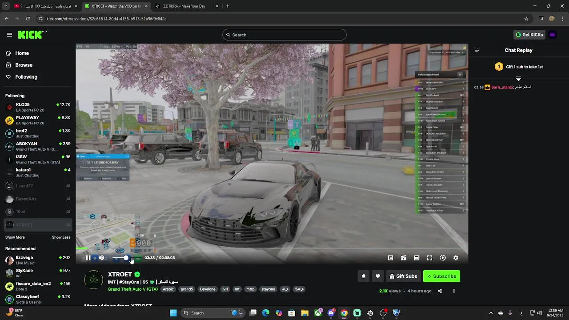Select the grand5 tag
The image size is (569, 320).
[187, 289]
